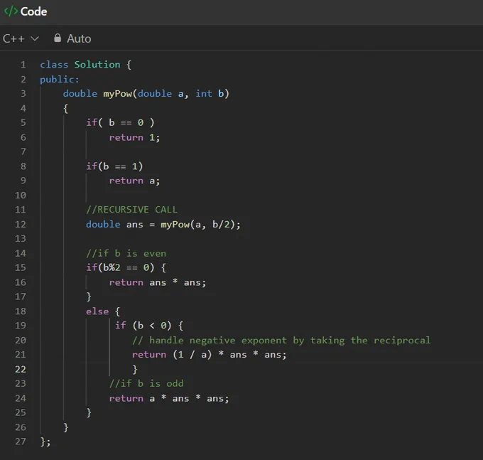Image resolution: width=483 pixels, height=460 pixels.
Task: Click line number 12 in gutter
Action: (21, 224)
